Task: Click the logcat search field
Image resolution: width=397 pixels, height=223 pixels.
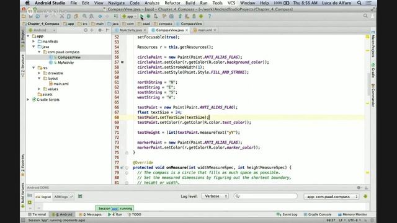Action: (265, 196)
